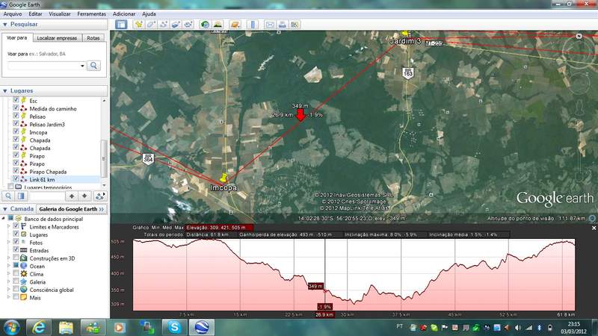This screenshot has height=336, width=598.
Task: Click Lugares panel vertical scrollbar thumb
Action: point(104,158)
